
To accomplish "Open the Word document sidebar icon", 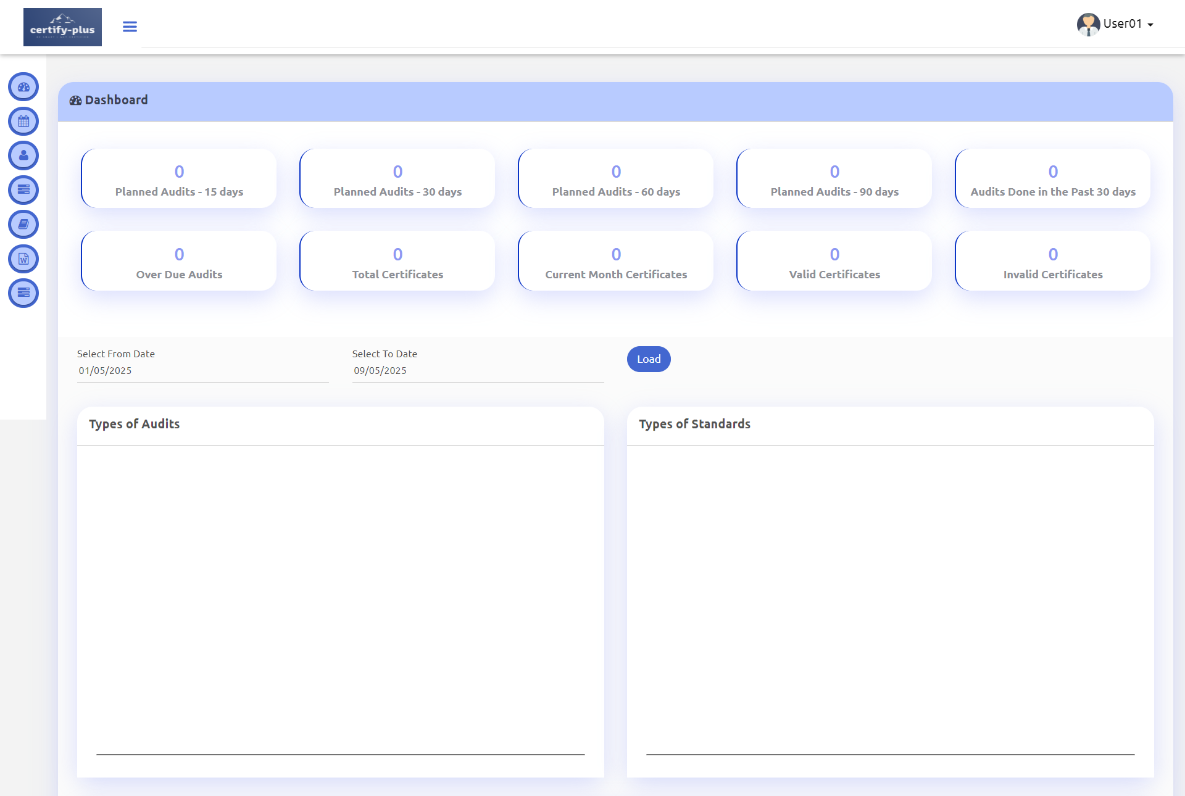I will (23, 259).
